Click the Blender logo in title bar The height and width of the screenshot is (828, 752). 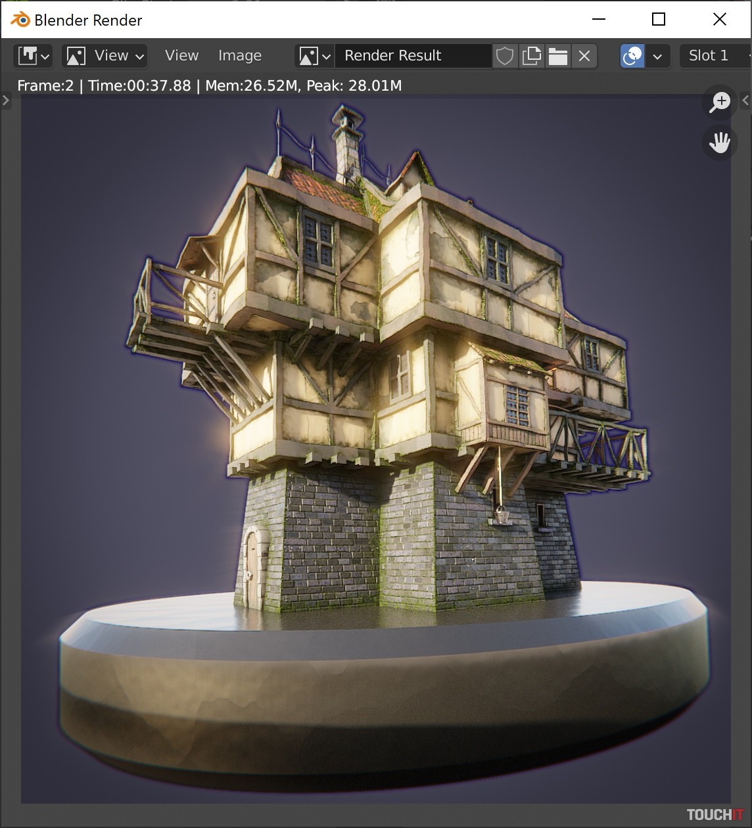pyautogui.click(x=20, y=20)
